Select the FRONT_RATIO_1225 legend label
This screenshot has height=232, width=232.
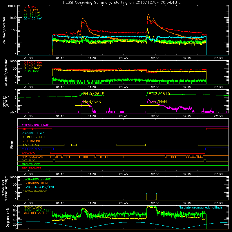[x=37, y=210]
